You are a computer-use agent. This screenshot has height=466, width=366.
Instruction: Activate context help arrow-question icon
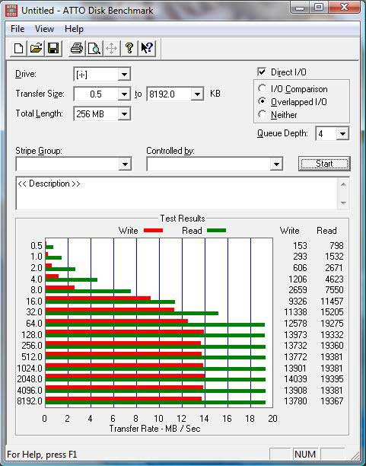coord(147,48)
